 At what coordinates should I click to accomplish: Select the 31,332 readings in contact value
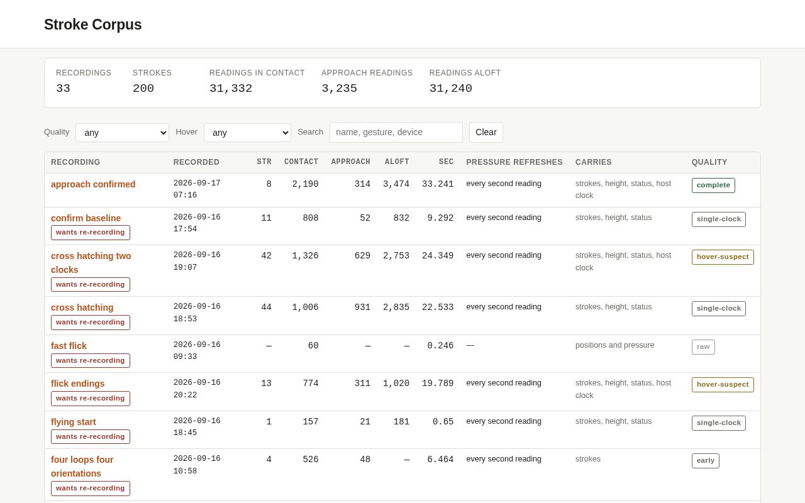click(231, 89)
